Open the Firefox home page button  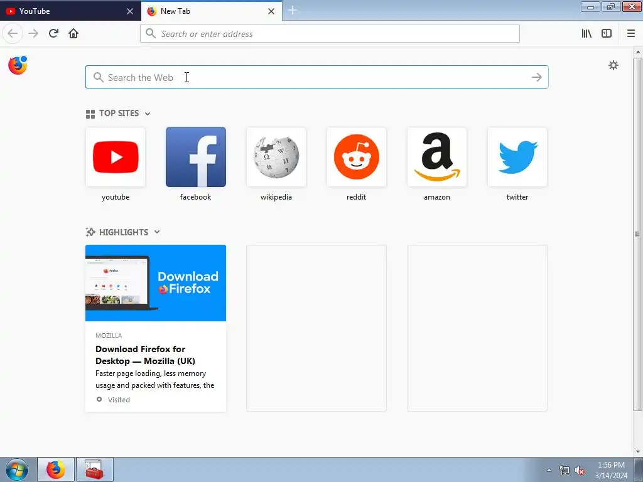tap(73, 33)
